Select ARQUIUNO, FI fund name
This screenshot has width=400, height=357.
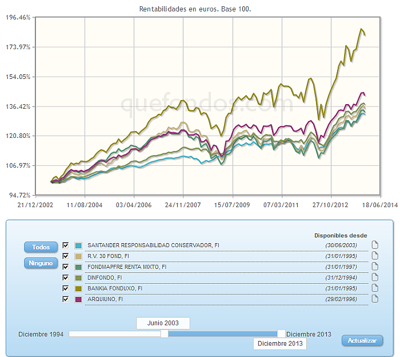click(x=105, y=299)
